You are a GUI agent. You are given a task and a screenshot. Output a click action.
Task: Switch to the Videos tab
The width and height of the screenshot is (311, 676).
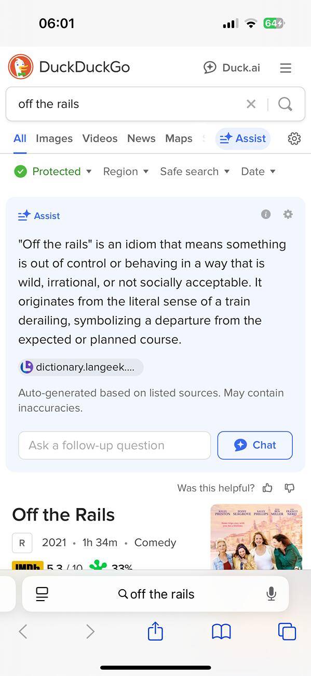click(100, 138)
